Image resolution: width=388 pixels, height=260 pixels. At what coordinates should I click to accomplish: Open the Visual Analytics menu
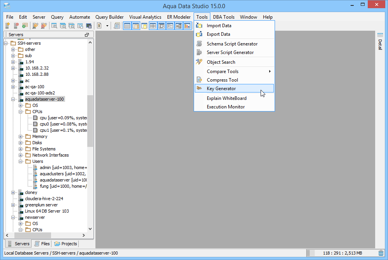145,17
